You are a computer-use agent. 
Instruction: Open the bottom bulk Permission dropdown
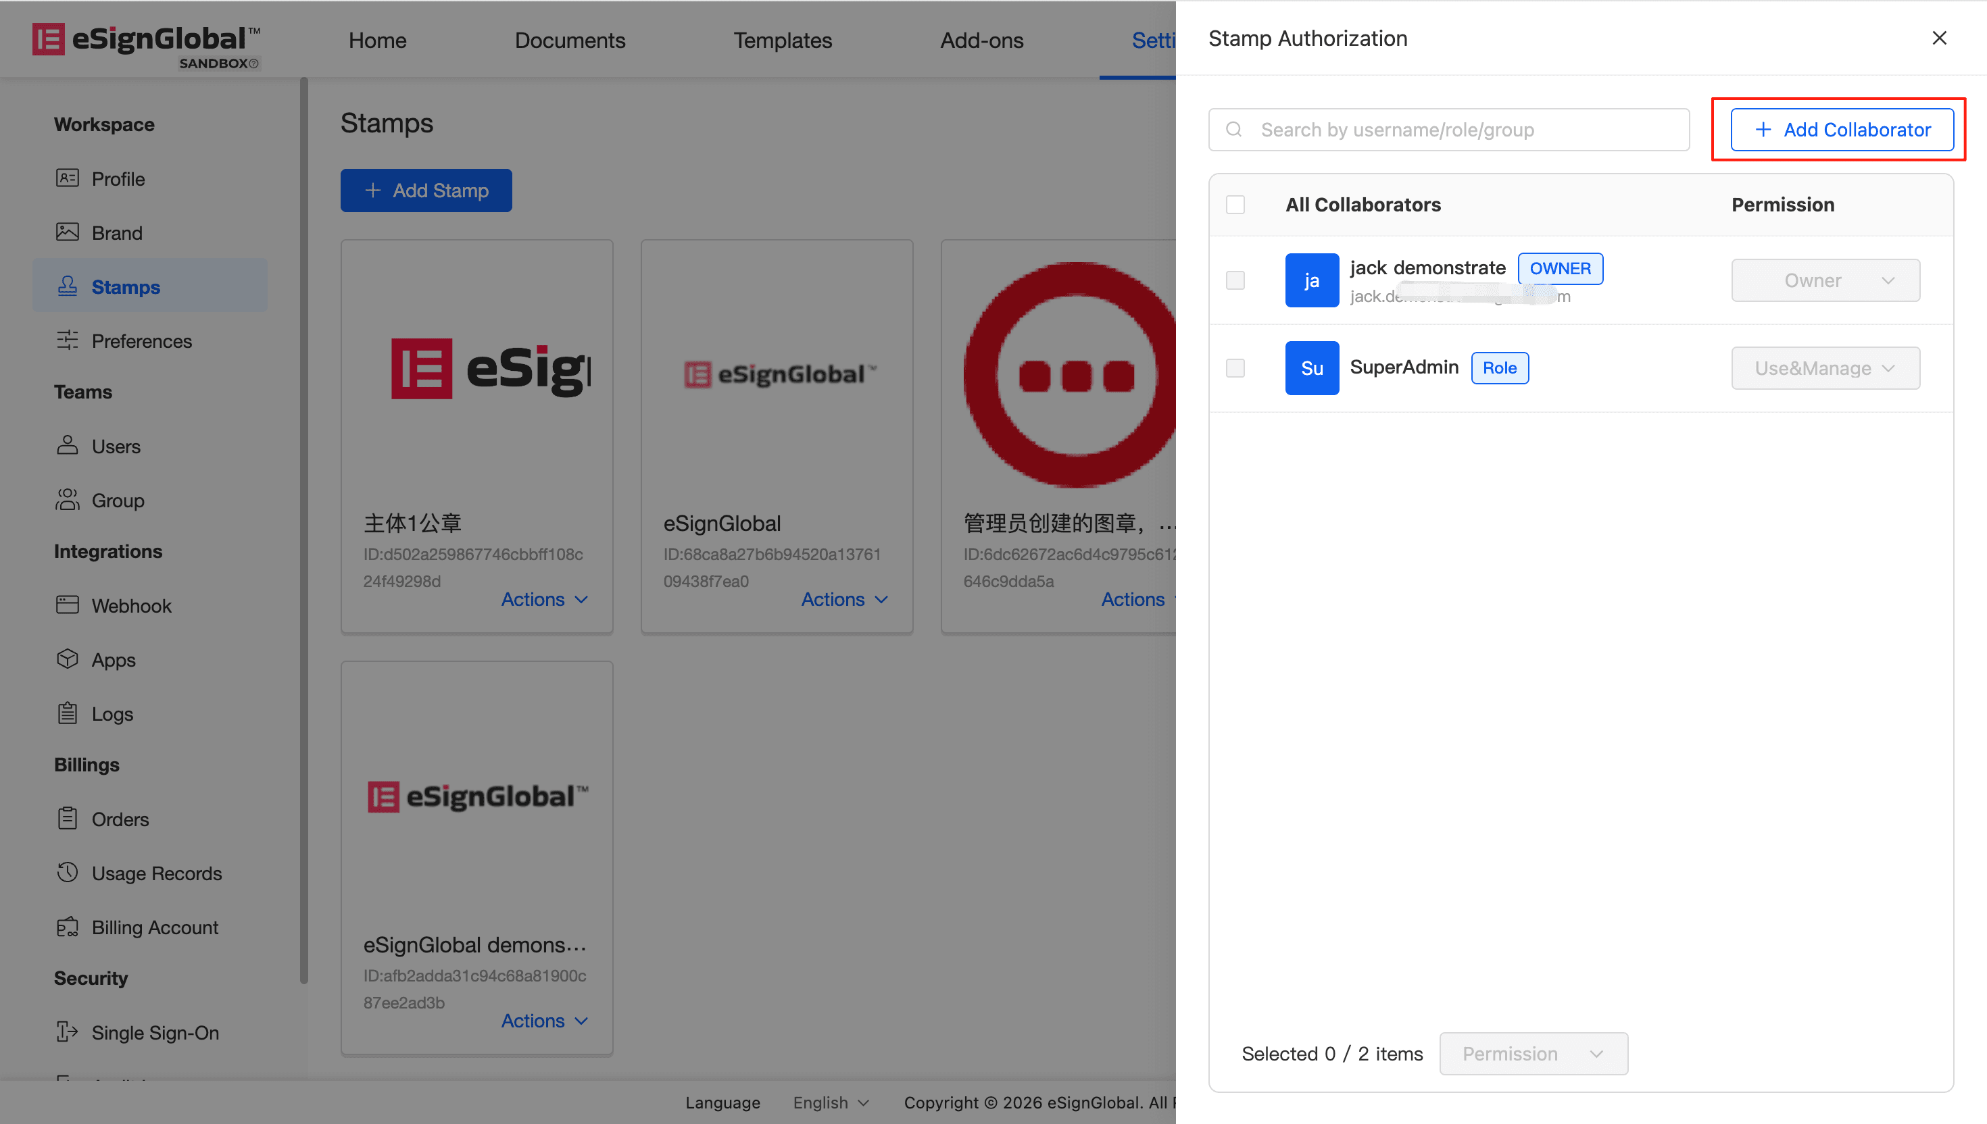pos(1533,1054)
